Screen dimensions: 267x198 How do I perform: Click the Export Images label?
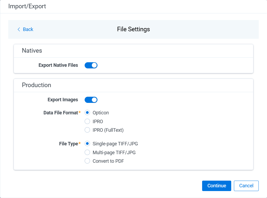point(63,100)
